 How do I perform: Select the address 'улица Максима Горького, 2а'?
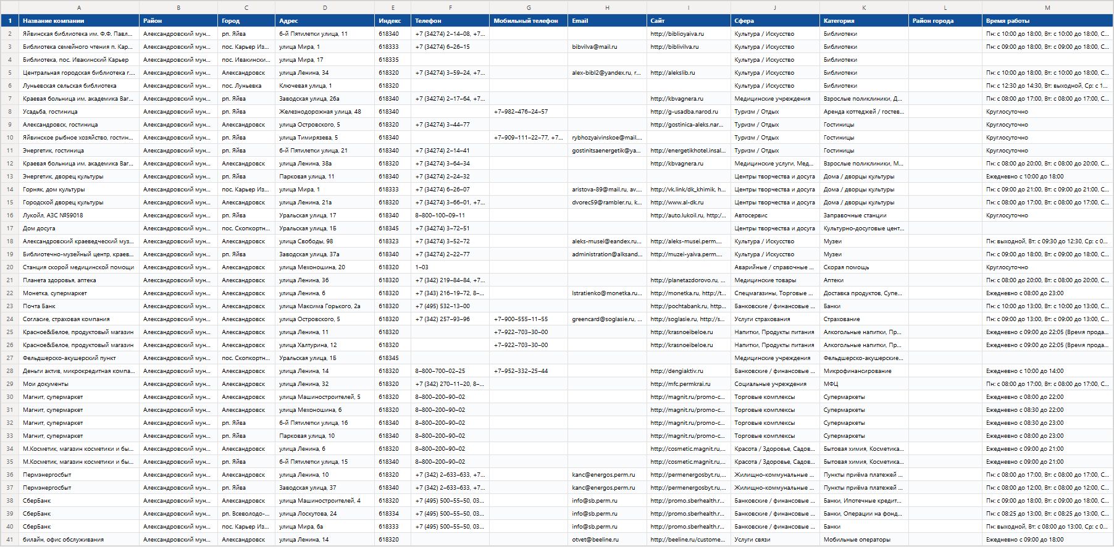(325, 306)
